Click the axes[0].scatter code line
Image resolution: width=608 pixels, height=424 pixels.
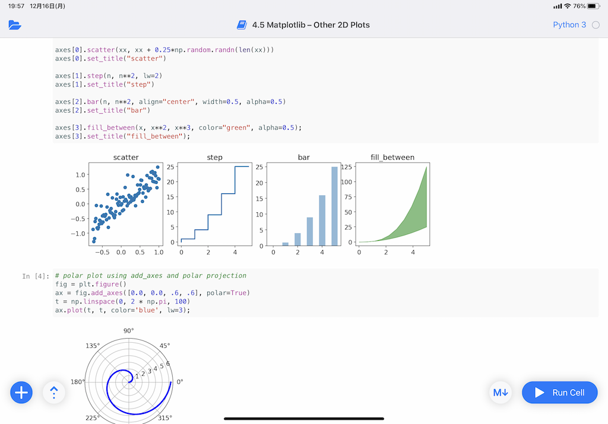(164, 50)
